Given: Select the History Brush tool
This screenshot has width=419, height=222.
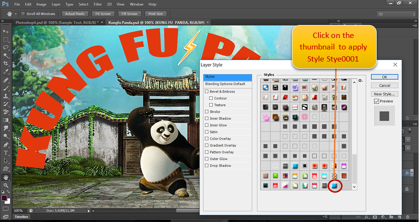Looking at the screenshot, I should point(6,104).
